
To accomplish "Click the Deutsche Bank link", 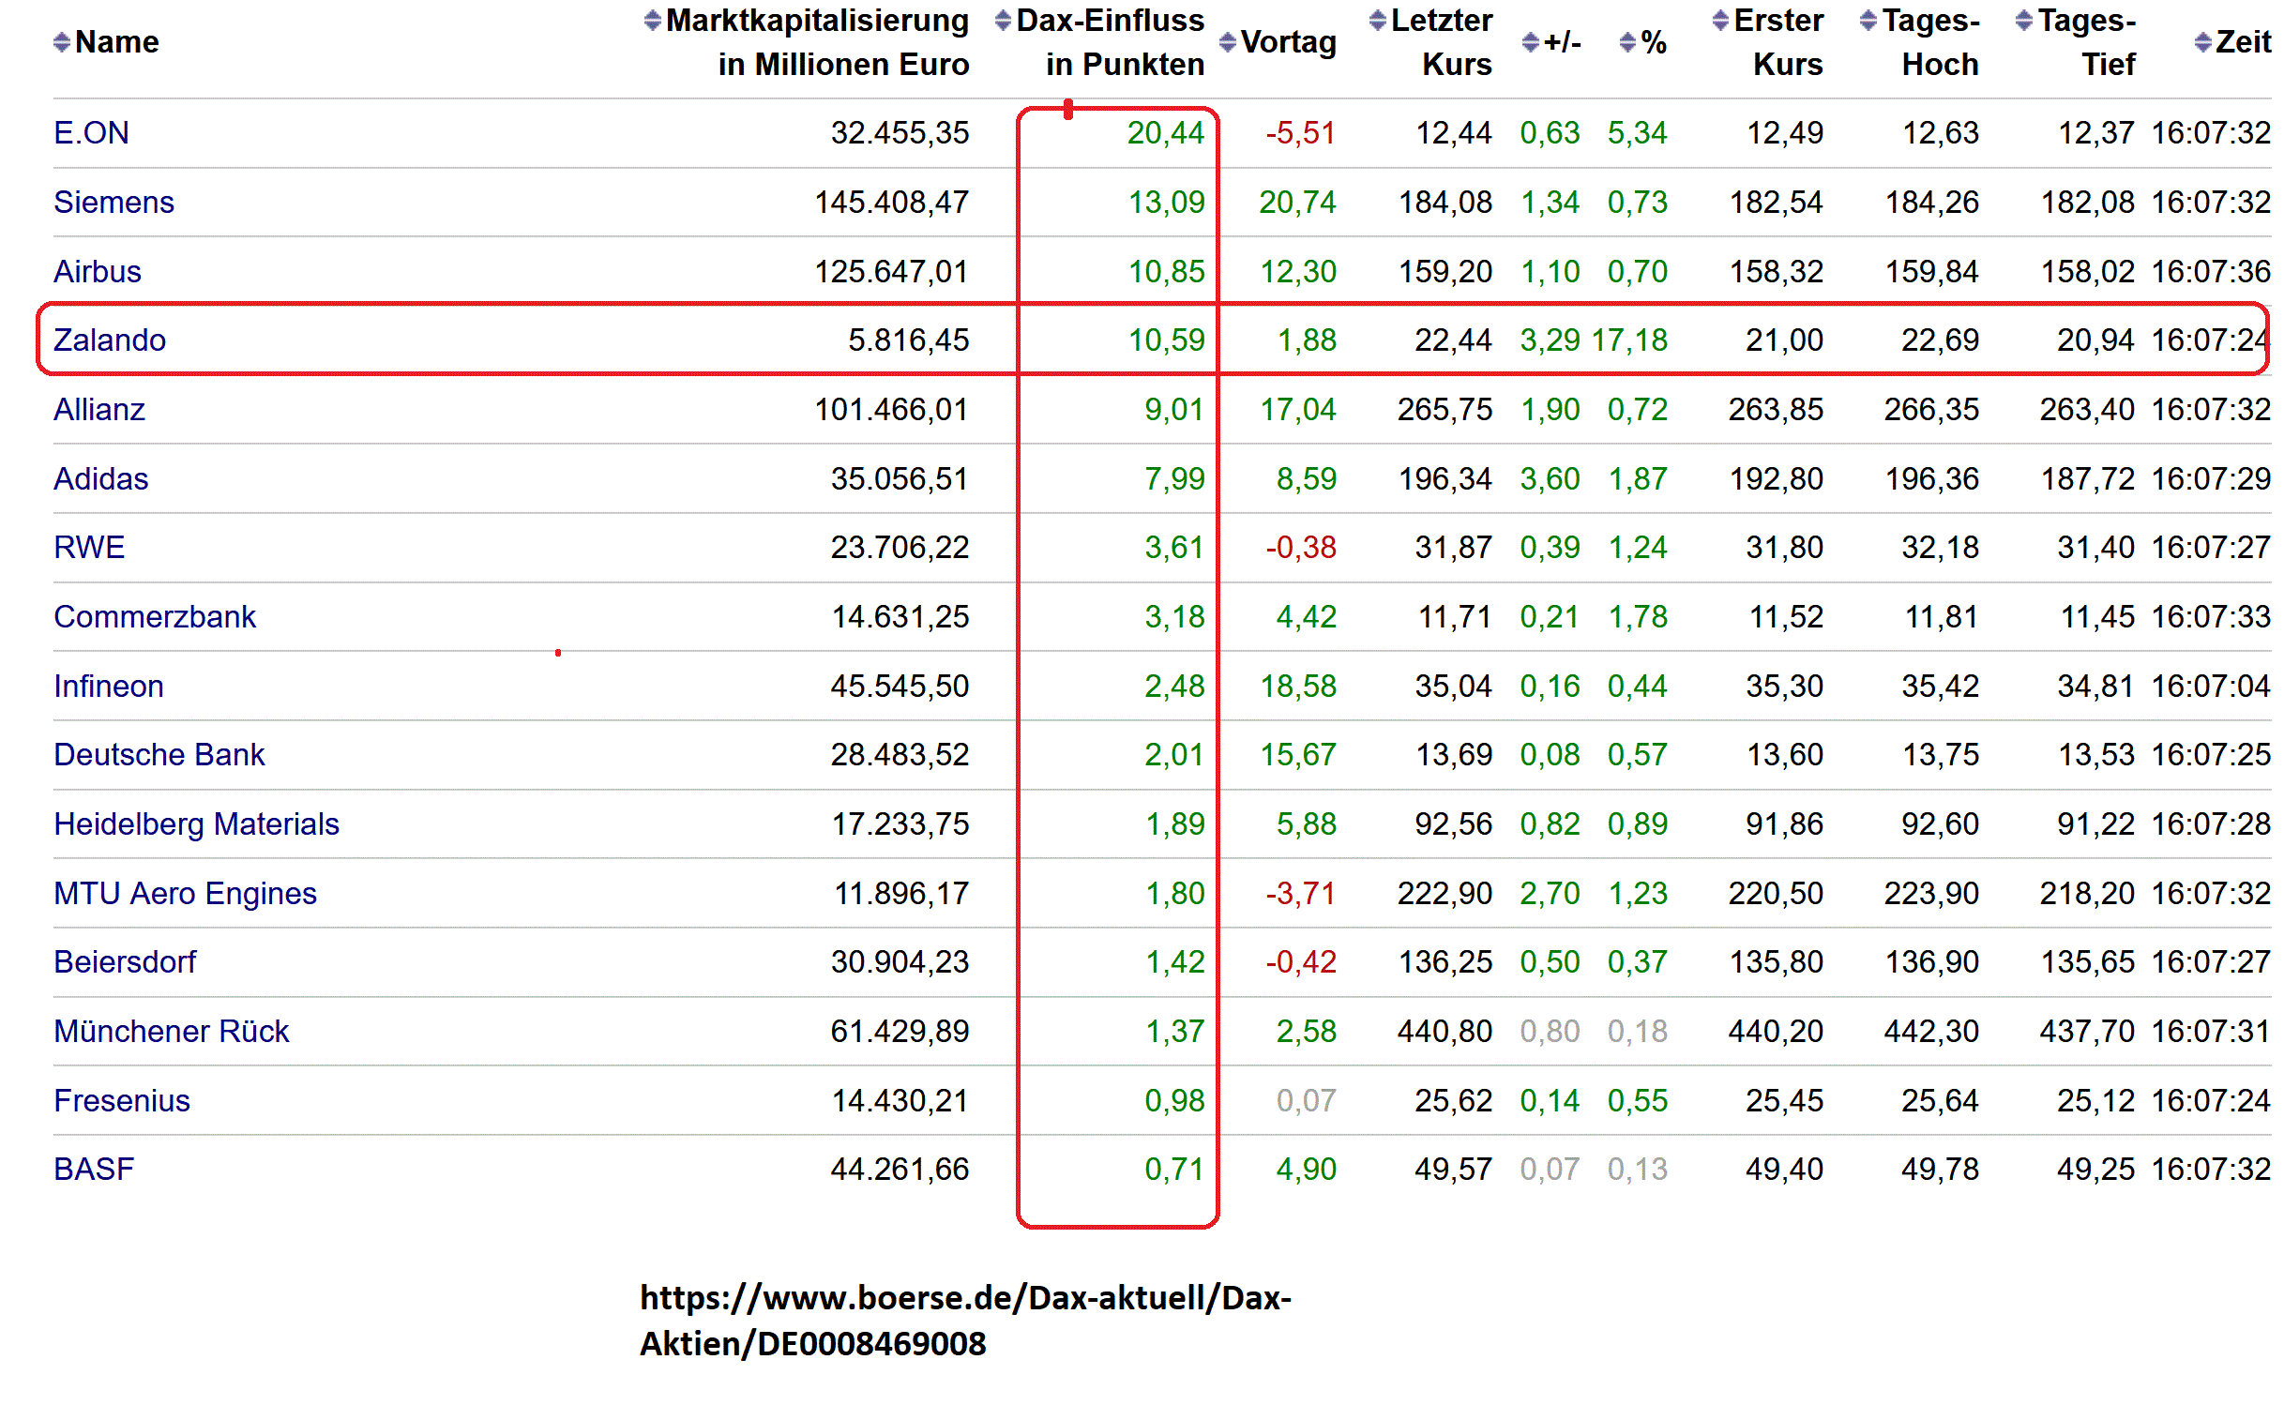I will click(x=159, y=755).
